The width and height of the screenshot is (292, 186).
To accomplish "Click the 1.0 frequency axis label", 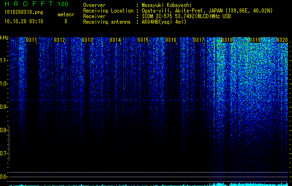I will (x=4, y=84).
